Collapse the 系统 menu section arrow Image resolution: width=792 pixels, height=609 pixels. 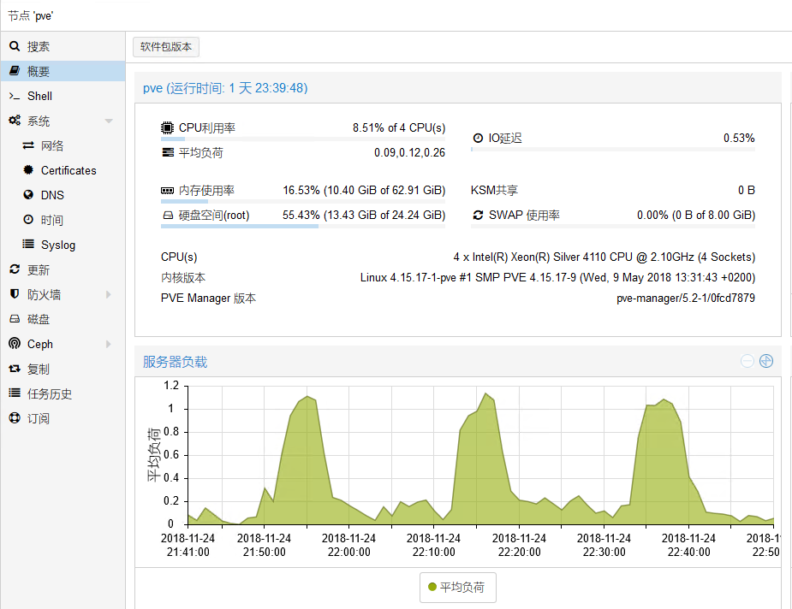tap(109, 121)
